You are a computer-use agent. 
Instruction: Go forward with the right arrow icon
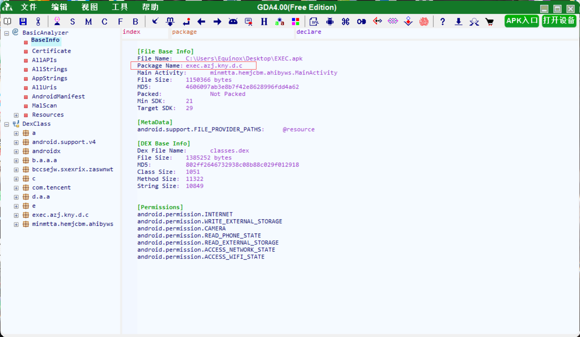click(217, 22)
